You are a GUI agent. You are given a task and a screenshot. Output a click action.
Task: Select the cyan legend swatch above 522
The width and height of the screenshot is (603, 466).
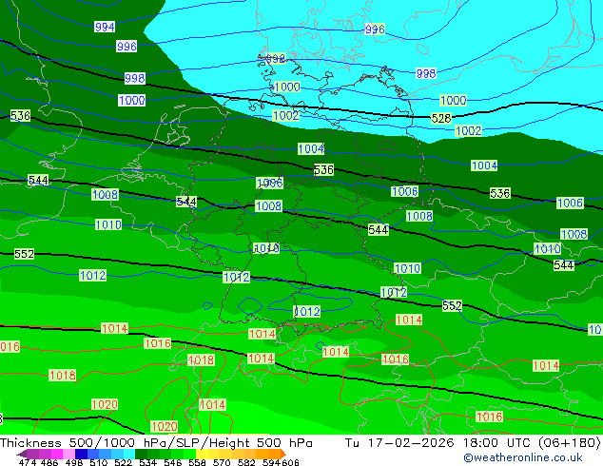pos(129,454)
